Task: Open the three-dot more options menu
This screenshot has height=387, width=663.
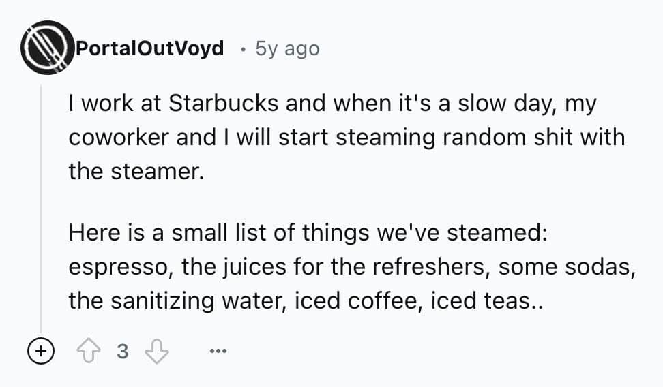Action: pos(218,352)
